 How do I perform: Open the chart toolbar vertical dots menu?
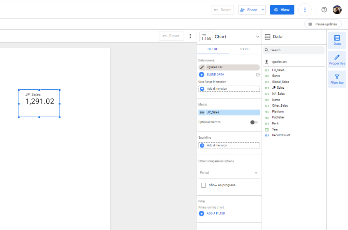190,36
